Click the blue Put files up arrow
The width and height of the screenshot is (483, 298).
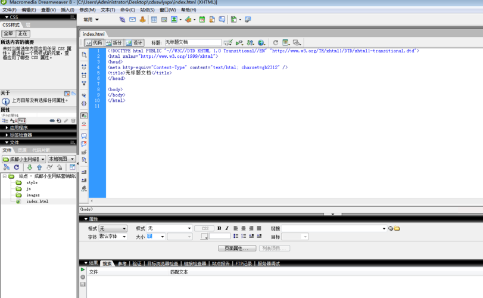pyautogui.click(x=39, y=167)
